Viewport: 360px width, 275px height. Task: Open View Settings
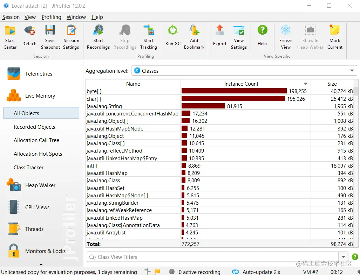239,37
